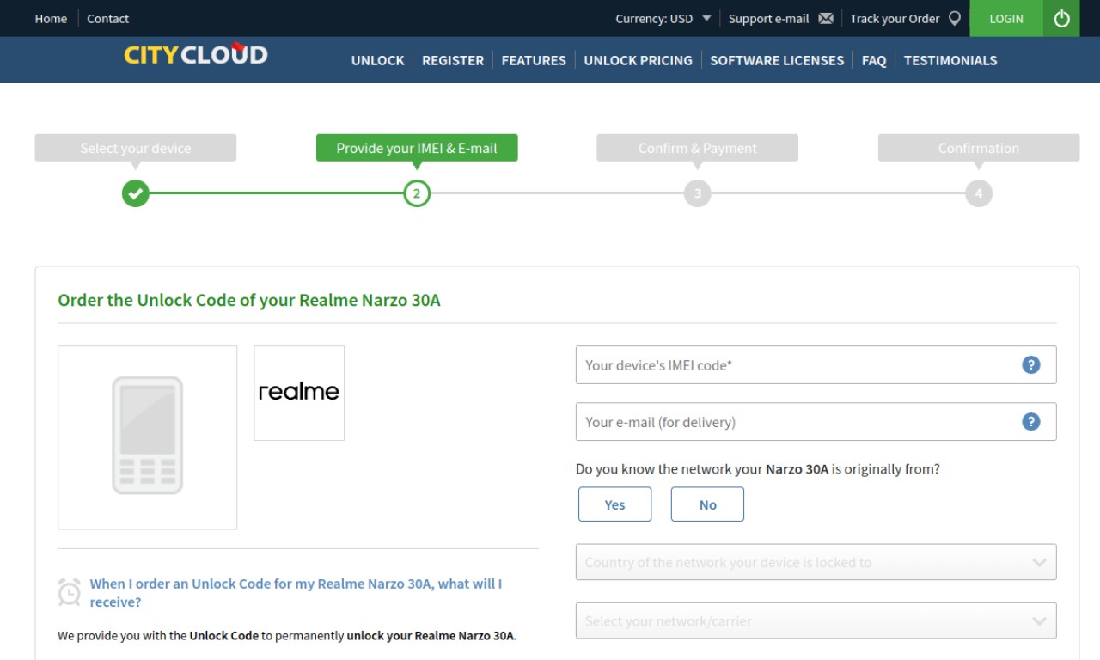
Task: Click the Track your Order link
Action: click(895, 19)
